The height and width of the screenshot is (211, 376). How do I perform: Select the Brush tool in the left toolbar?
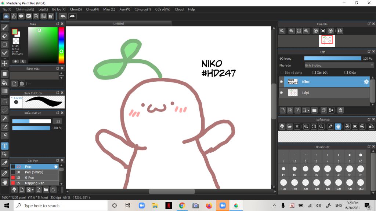(x=4, y=27)
